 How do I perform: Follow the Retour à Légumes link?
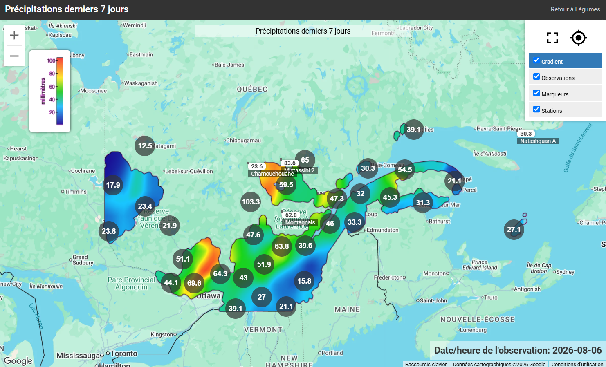pos(575,9)
